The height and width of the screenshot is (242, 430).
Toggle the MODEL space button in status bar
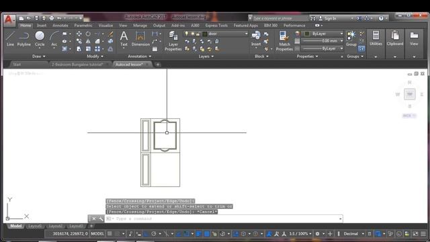pyautogui.click(x=97, y=233)
